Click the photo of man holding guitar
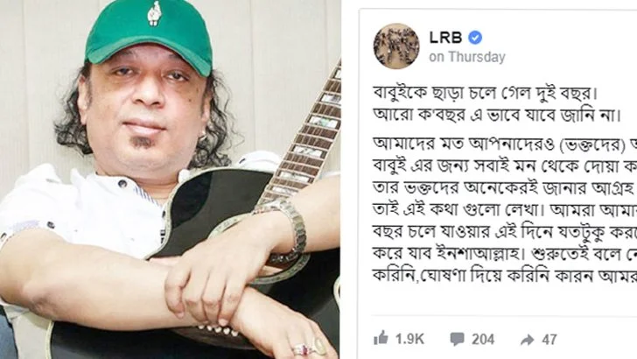 [x=170, y=179]
